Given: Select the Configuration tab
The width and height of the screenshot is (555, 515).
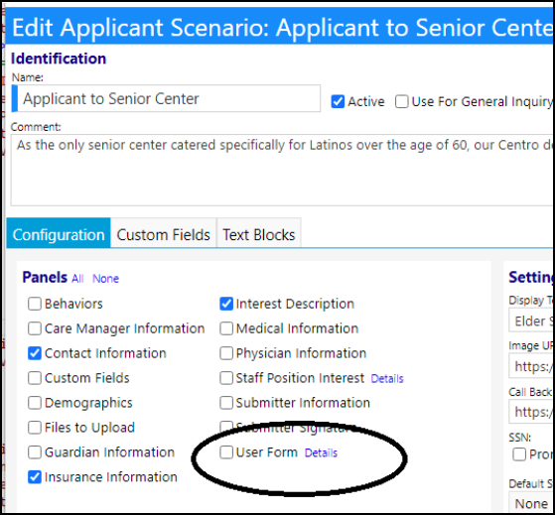Looking at the screenshot, I should (x=59, y=235).
